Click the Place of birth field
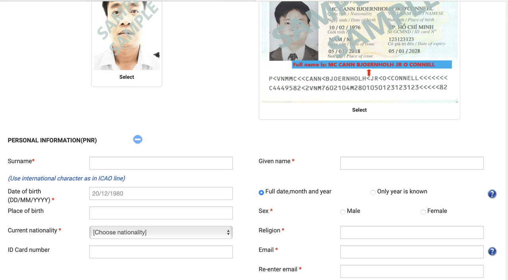Image resolution: width=508 pixels, height=280 pixels. click(x=161, y=213)
